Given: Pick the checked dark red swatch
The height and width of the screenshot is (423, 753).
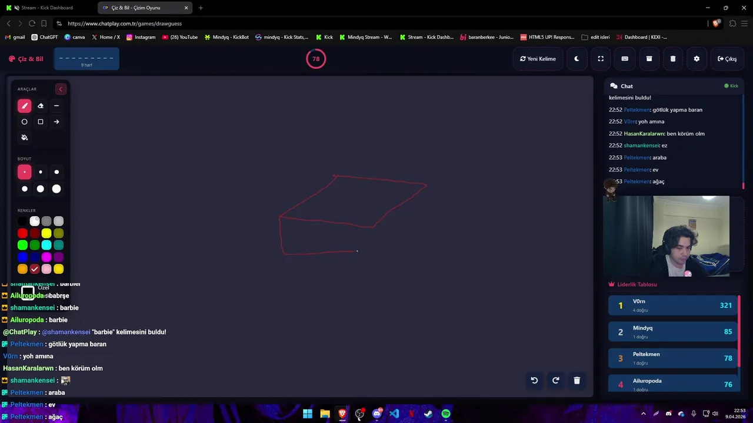Looking at the screenshot, I should [35, 268].
